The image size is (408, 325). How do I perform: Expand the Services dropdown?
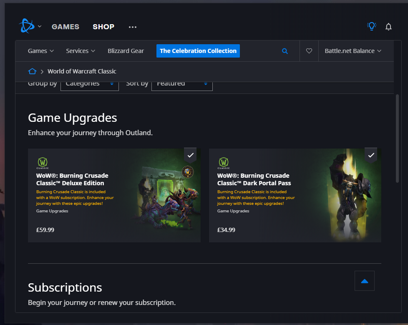click(x=81, y=51)
